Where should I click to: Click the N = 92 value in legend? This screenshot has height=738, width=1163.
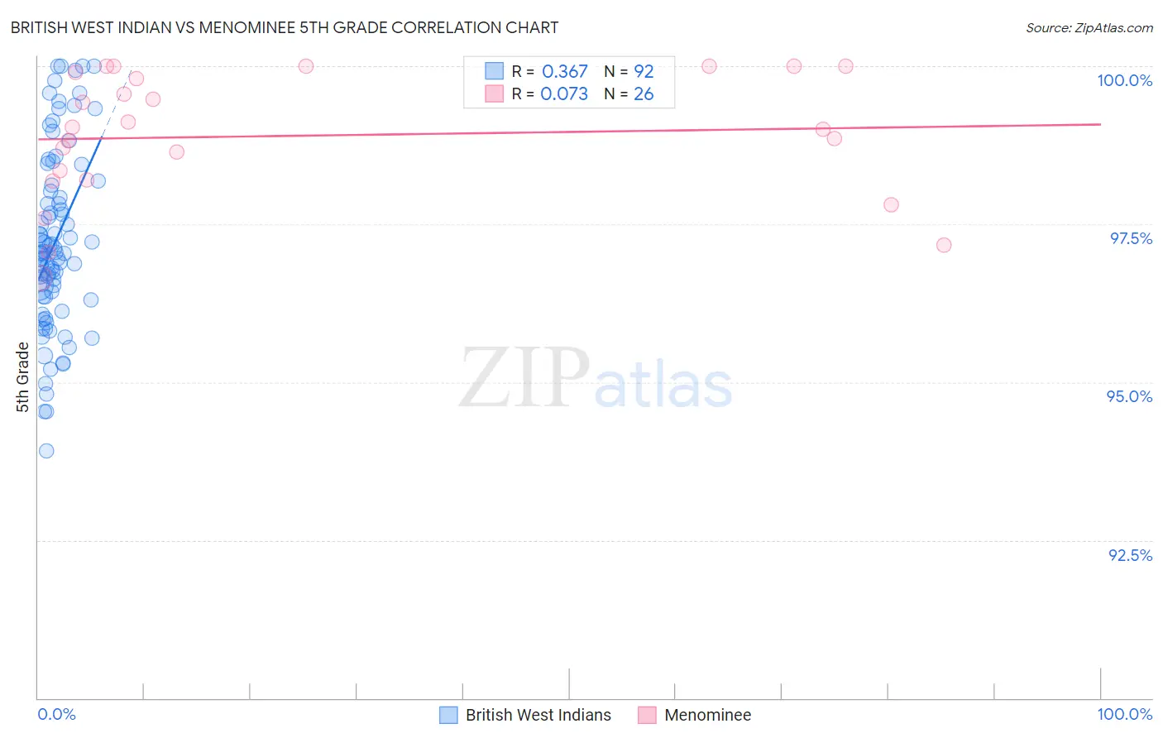click(629, 71)
